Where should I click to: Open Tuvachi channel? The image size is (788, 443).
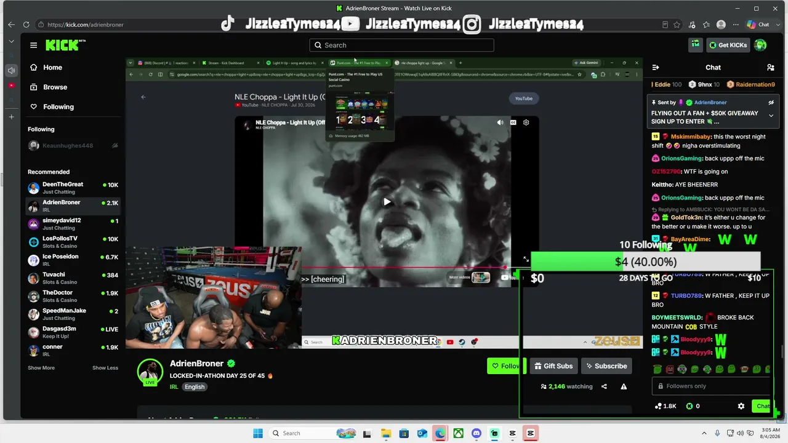point(73,278)
